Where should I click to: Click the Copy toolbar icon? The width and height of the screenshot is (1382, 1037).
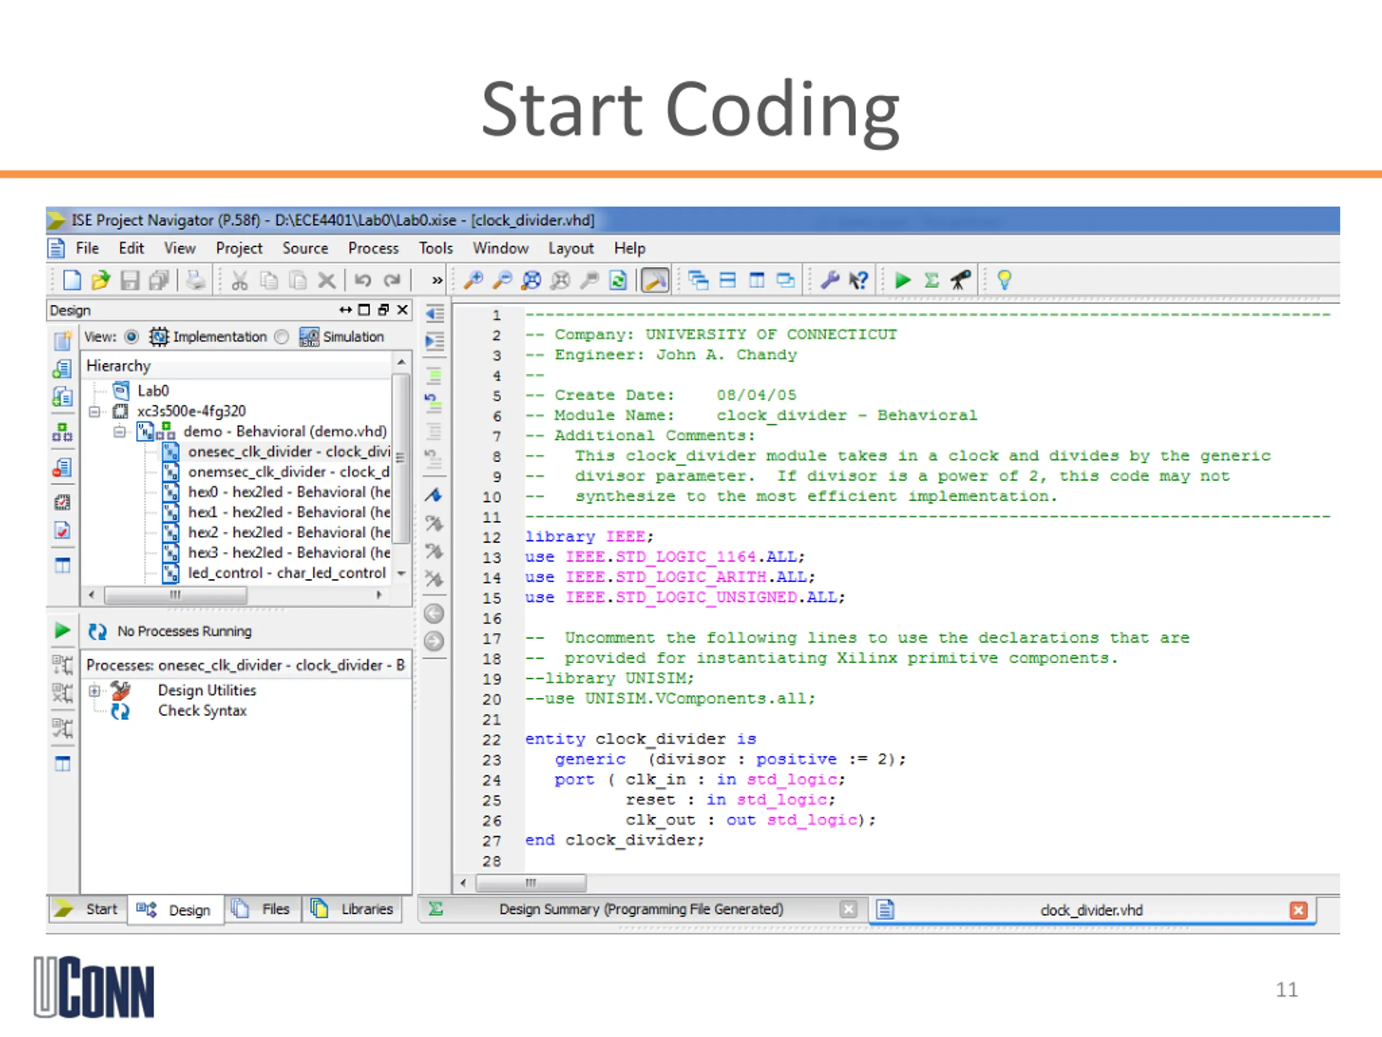click(269, 280)
